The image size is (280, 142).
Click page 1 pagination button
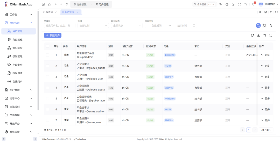click(x=249, y=130)
